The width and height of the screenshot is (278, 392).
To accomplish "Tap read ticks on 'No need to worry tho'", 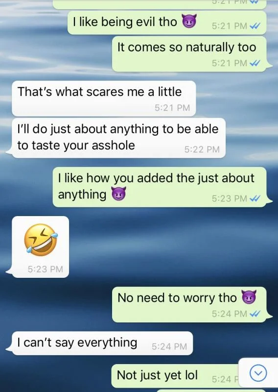I will pyautogui.click(x=255, y=314).
